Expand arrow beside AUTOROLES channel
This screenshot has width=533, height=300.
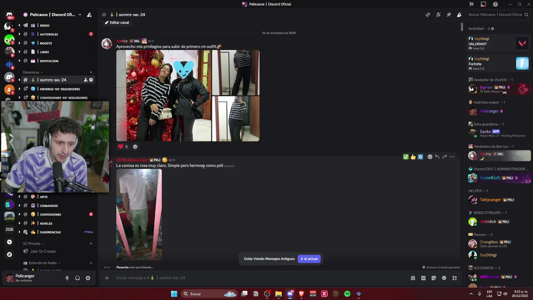click(19, 34)
